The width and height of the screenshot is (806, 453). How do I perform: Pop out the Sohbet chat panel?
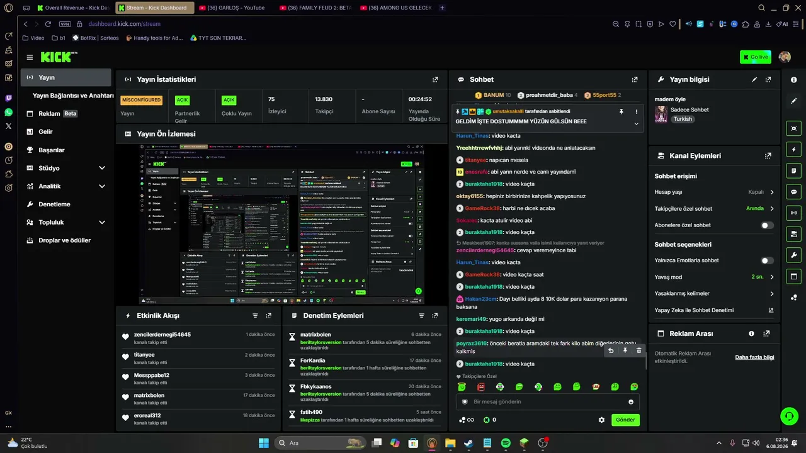(x=635, y=80)
